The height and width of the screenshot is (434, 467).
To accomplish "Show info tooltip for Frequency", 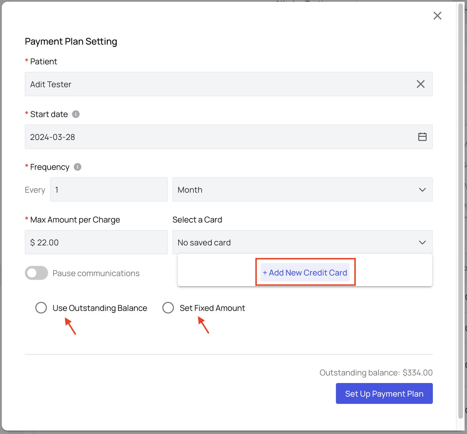I will 78,167.
